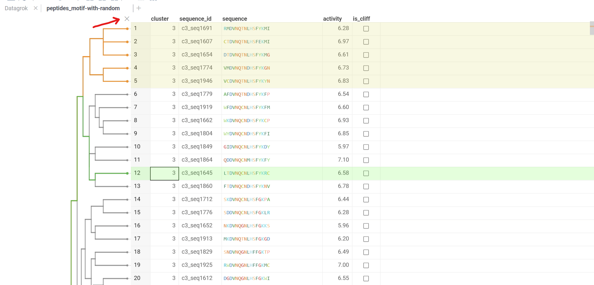Image resolution: width=594 pixels, height=285 pixels.
Task: Click sequence SNDVNQGNLHFFGKTP
Action: click(x=247, y=252)
